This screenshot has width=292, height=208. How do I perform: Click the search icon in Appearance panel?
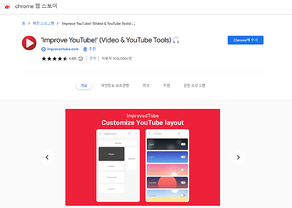click(x=130, y=134)
